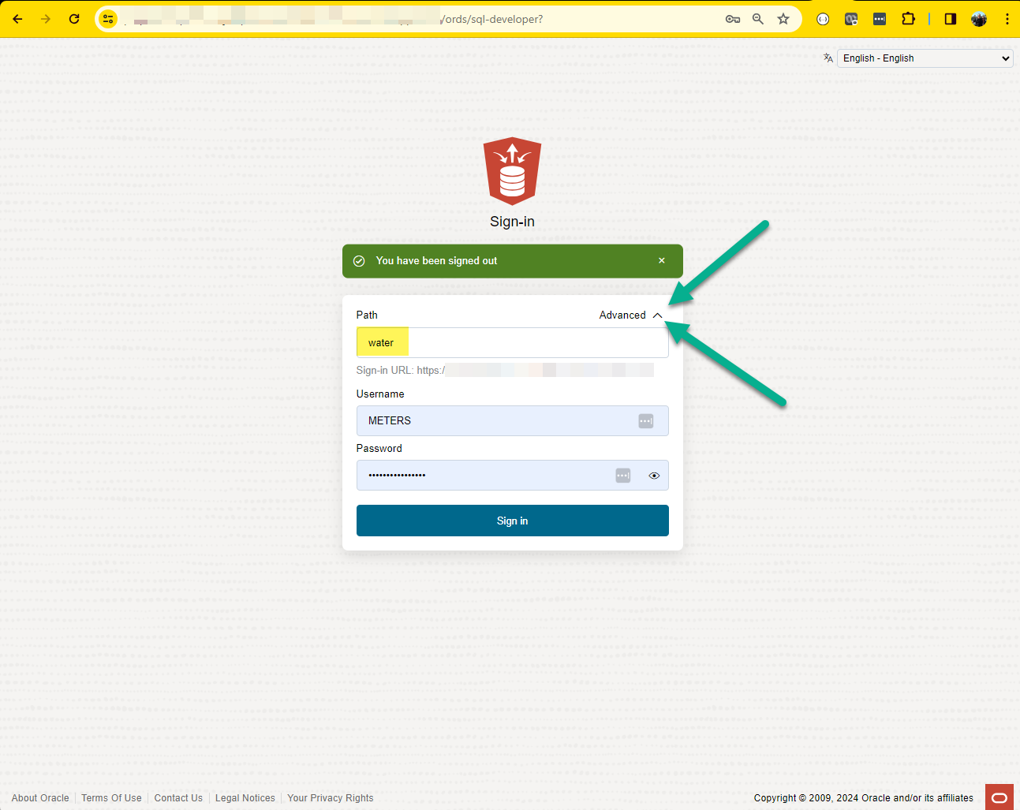Open Your Privacy Rights link
Viewport: 1020px width, 810px height.
coord(331,798)
